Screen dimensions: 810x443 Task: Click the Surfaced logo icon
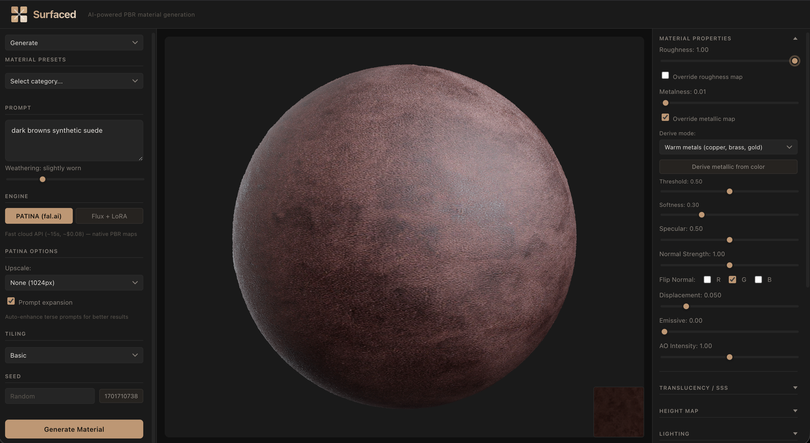pyautogui.click(x=19, y=14)
